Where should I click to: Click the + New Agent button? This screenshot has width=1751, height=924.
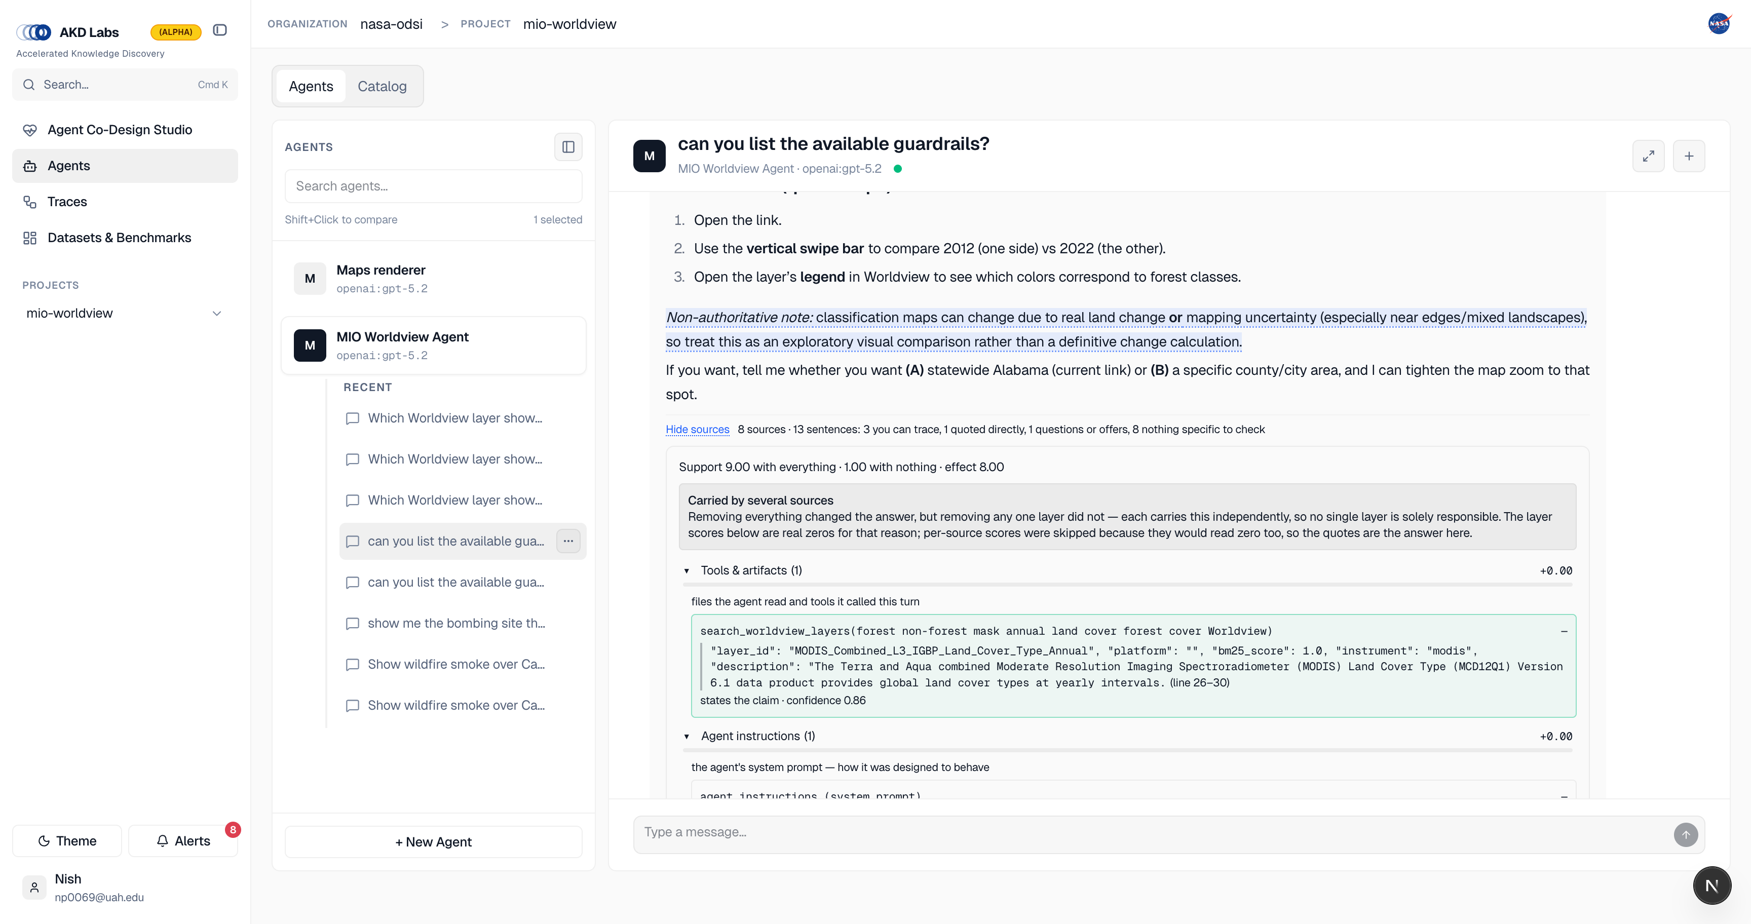(434, 842)
